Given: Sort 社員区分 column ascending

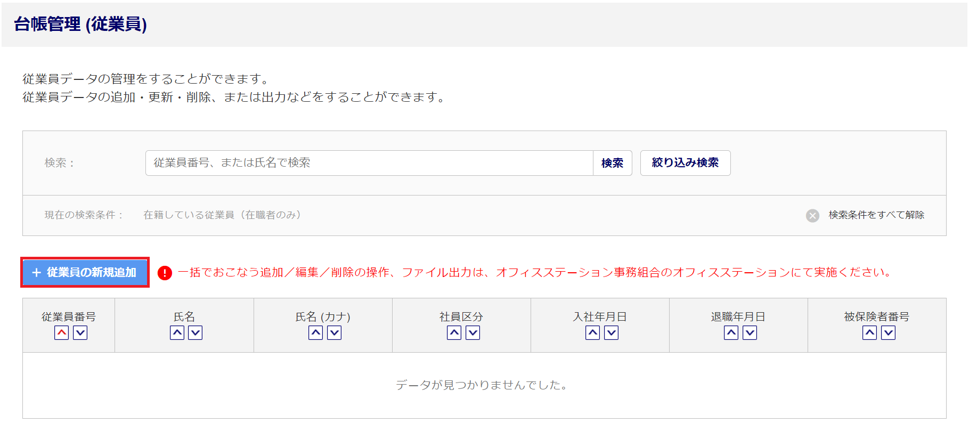Looking at the screenshot, I should tap(454, 333).
